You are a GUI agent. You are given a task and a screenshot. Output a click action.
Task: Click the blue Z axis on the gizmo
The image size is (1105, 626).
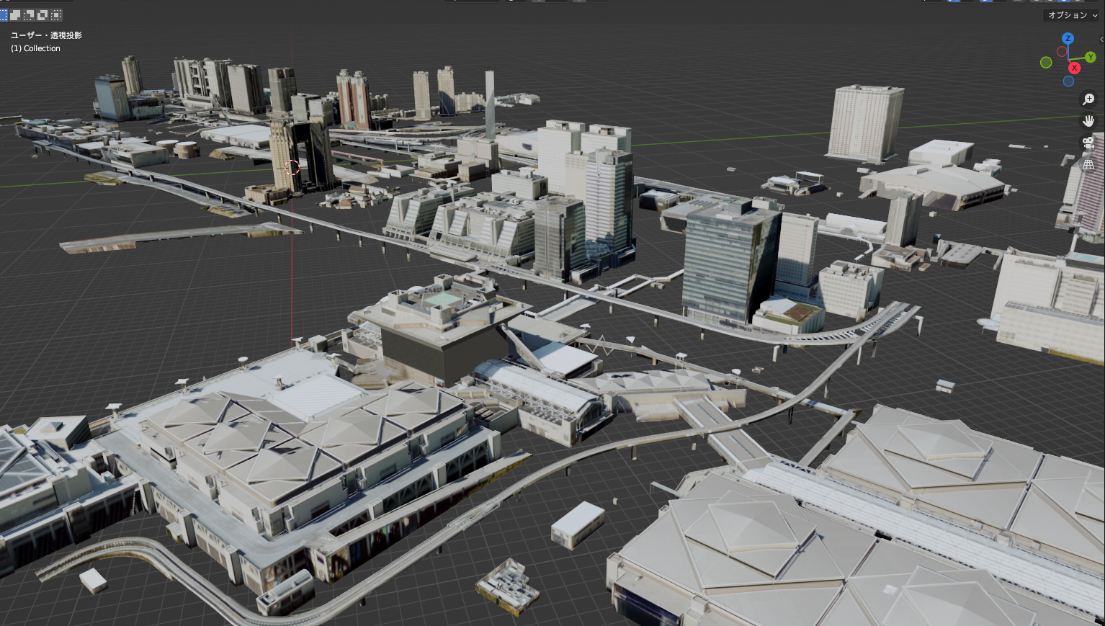(x=1068, y=38)
